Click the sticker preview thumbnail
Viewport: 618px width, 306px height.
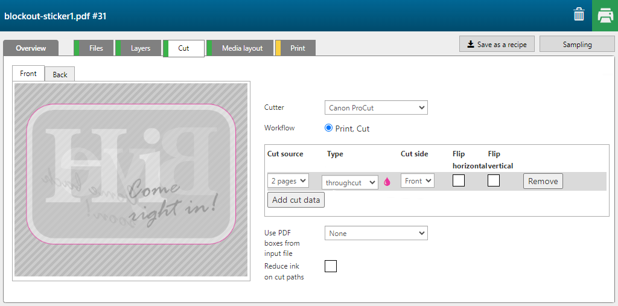(x=131, y=180)
